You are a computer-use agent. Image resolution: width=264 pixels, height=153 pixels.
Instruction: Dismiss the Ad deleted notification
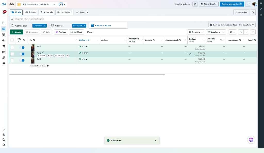pos(155,140)
